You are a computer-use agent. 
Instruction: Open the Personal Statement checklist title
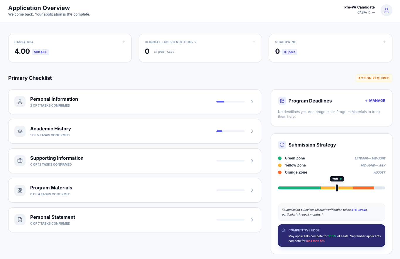[52, 217]
